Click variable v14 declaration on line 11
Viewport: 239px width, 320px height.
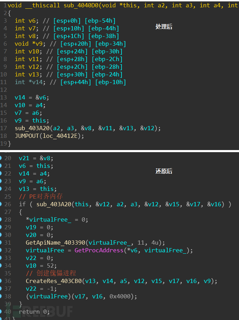pyautogui.click(x=36, y=82)
